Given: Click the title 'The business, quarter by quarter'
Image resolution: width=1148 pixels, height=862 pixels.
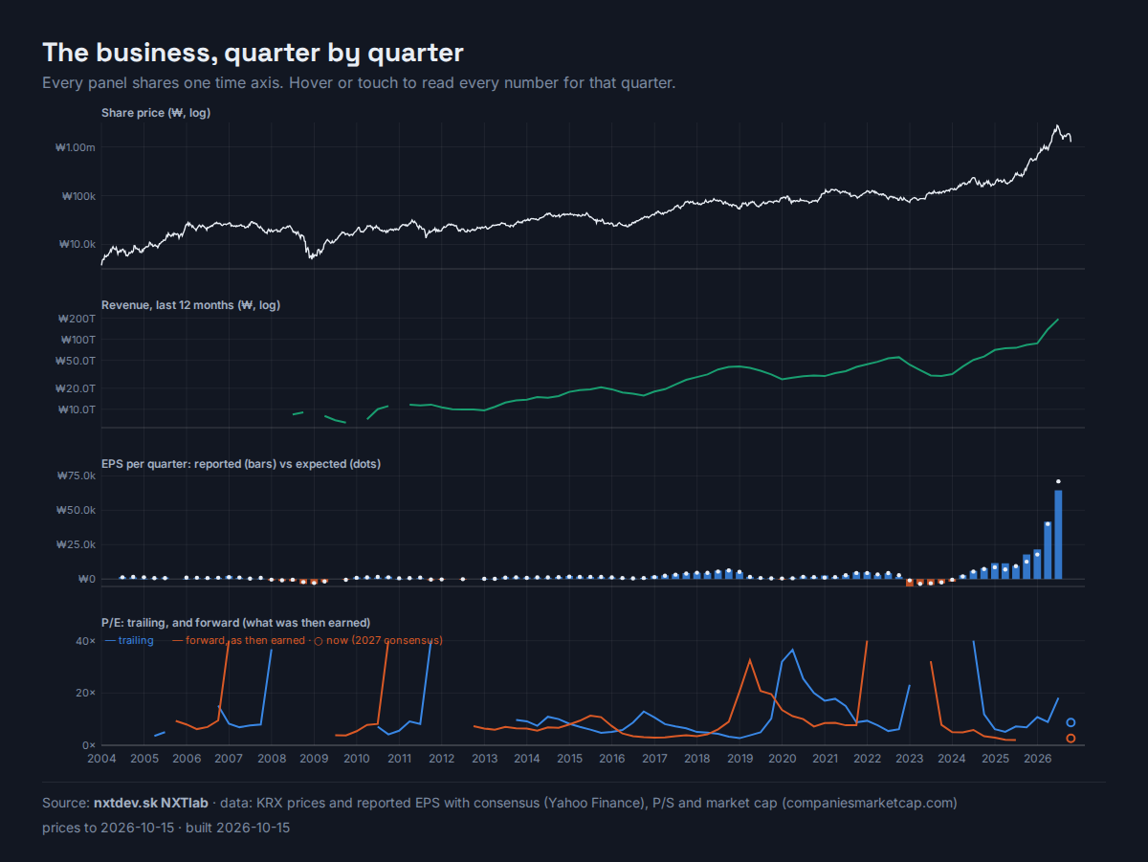Looking at the screenshot, I should pos(253,53).
